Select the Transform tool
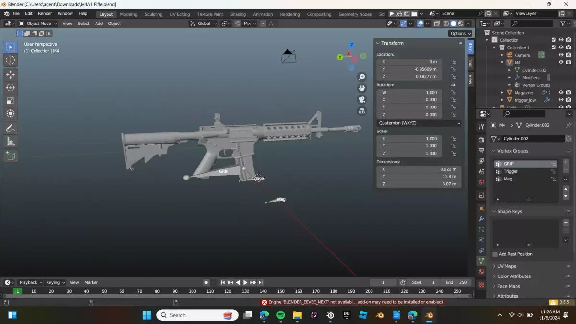This screenshot has height=324, width=576. [x=11, y=114]
